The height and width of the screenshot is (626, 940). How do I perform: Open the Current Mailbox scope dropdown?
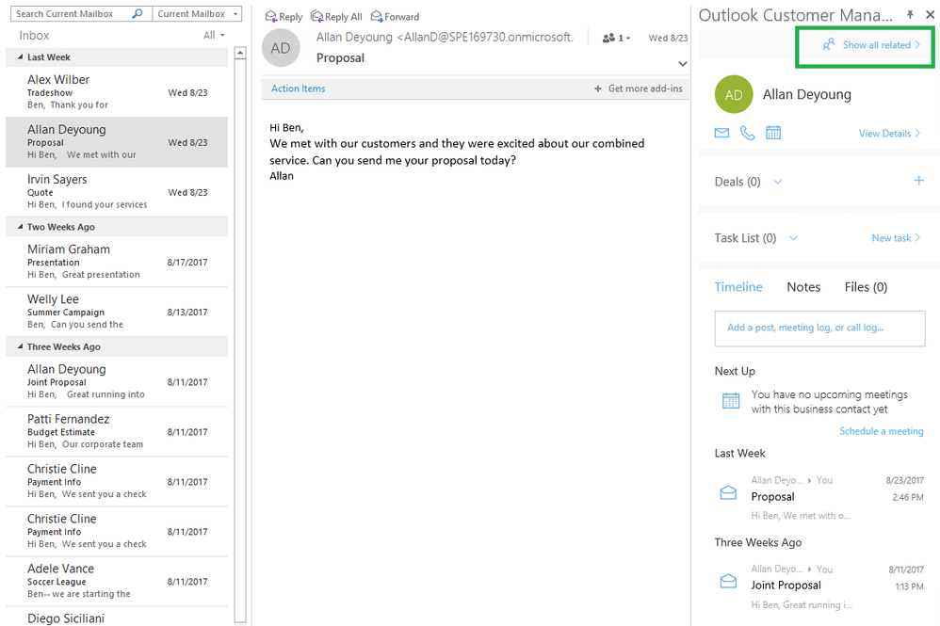(197, 13)
